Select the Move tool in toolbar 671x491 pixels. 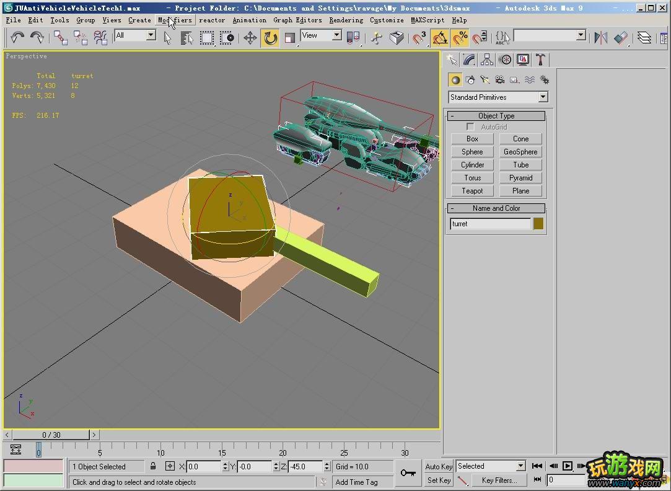[250, 38]
